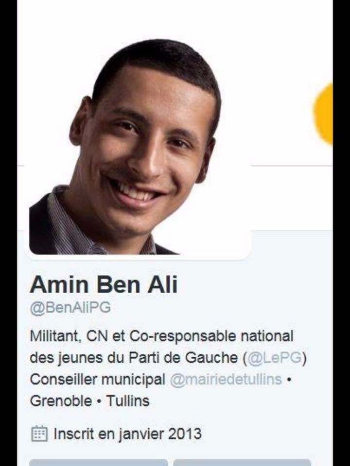Click the bio line starting with Militant
350x466 pixels.
click(x=161, y=336)
